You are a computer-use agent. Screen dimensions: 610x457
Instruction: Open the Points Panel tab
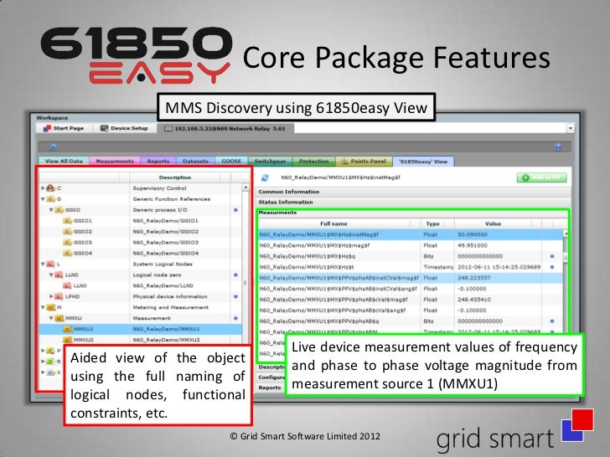tap(364, 161)
